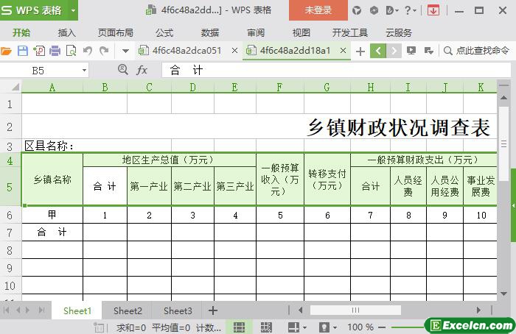
Task: Select column header F
Action: point(279,87)
